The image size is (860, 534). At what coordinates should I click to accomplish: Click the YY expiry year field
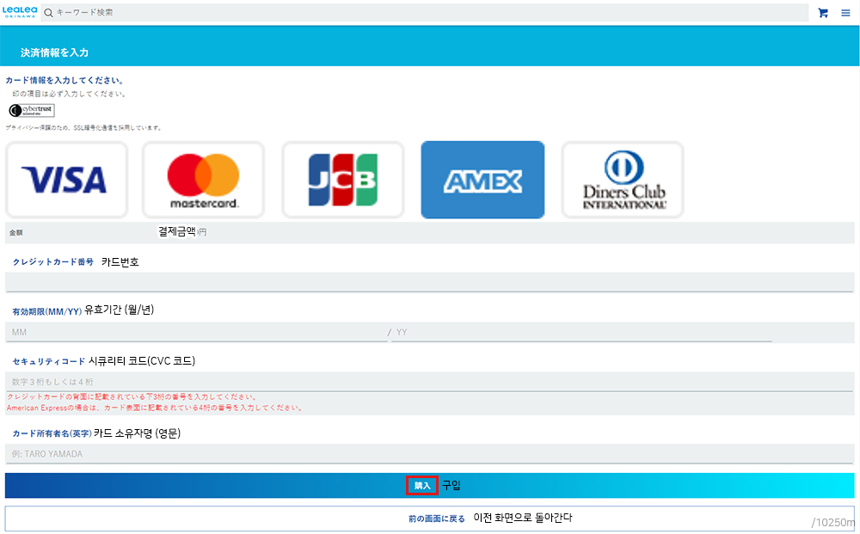pyautogui.click(x=582, y=332)
